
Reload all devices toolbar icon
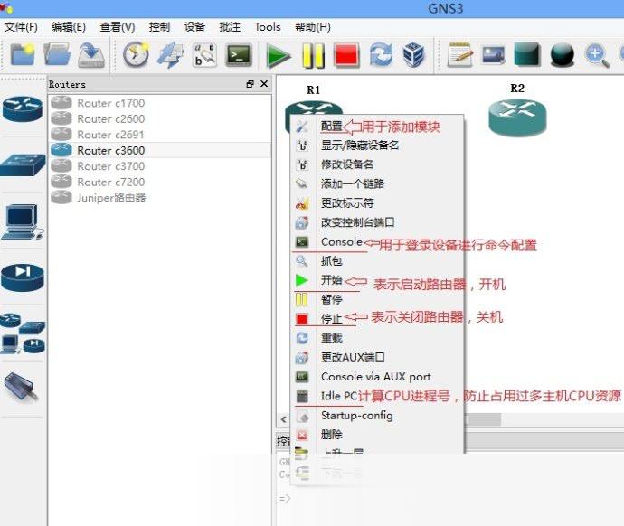click(x=381, y=55)
